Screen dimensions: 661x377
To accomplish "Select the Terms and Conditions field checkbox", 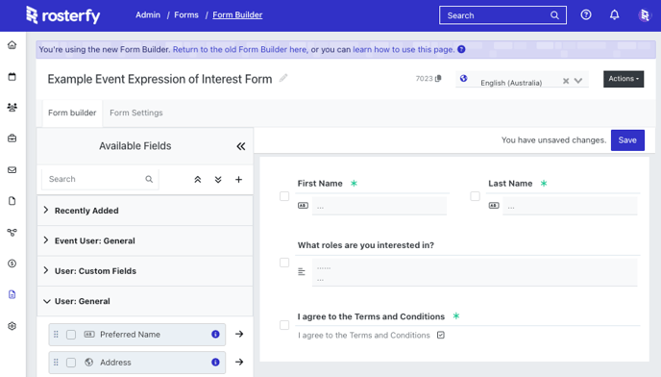I will click(x=284, y=325).
